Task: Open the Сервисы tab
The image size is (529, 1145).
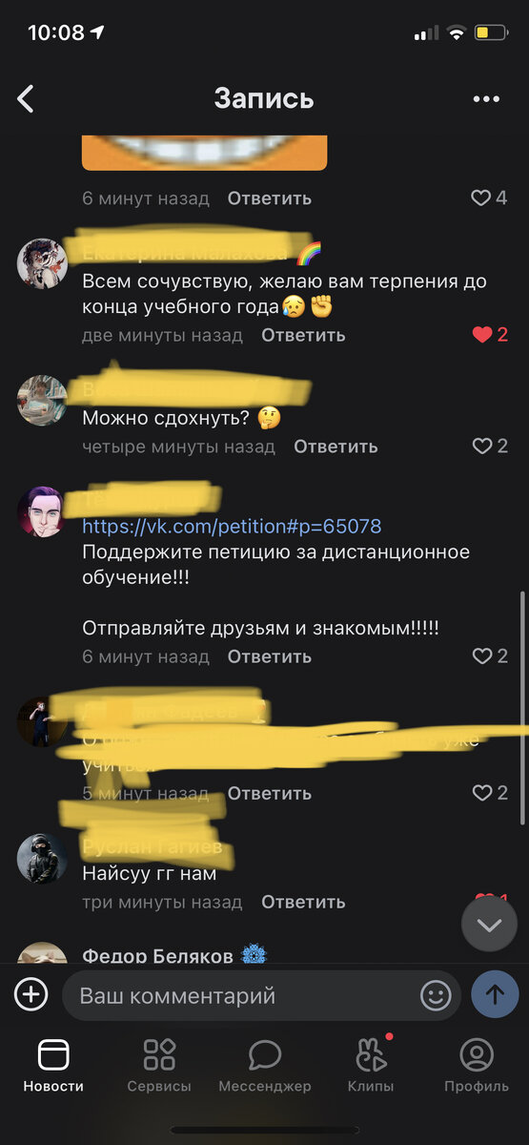Action: click(x=159, y=1066)
